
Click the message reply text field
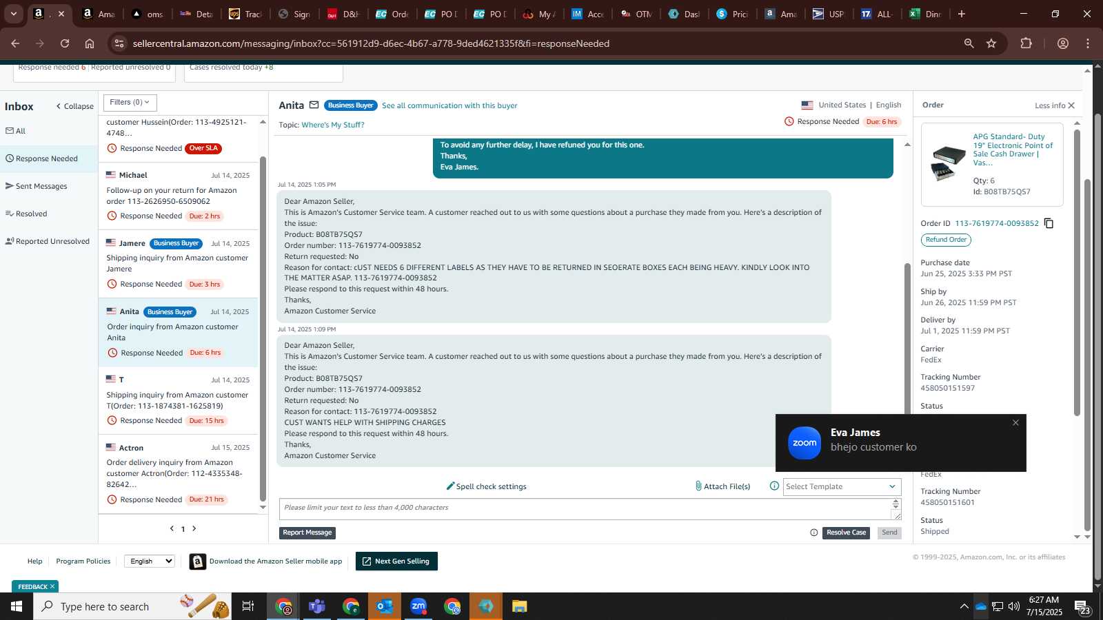pyautogui.click(x=586, y=508)
